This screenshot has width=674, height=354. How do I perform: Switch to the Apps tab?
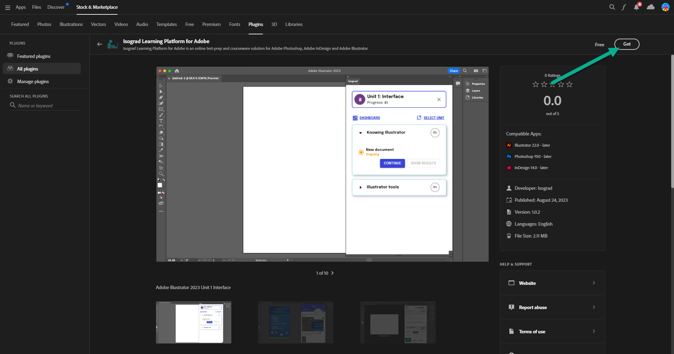[x=21, y=7]
